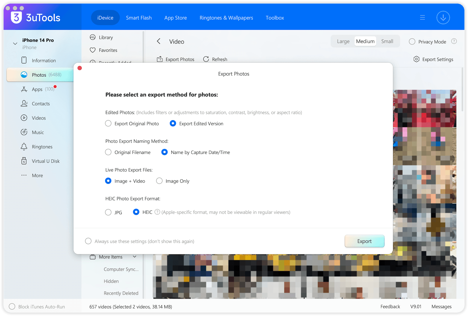Click the More ellipsis icon in sidebar

pos(24,175)
